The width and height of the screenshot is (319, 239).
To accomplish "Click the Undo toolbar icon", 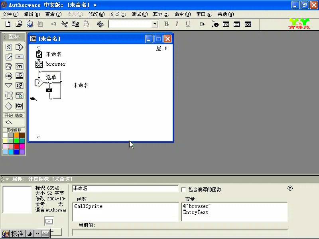I will pyautogui.click(x=53, y=24).
